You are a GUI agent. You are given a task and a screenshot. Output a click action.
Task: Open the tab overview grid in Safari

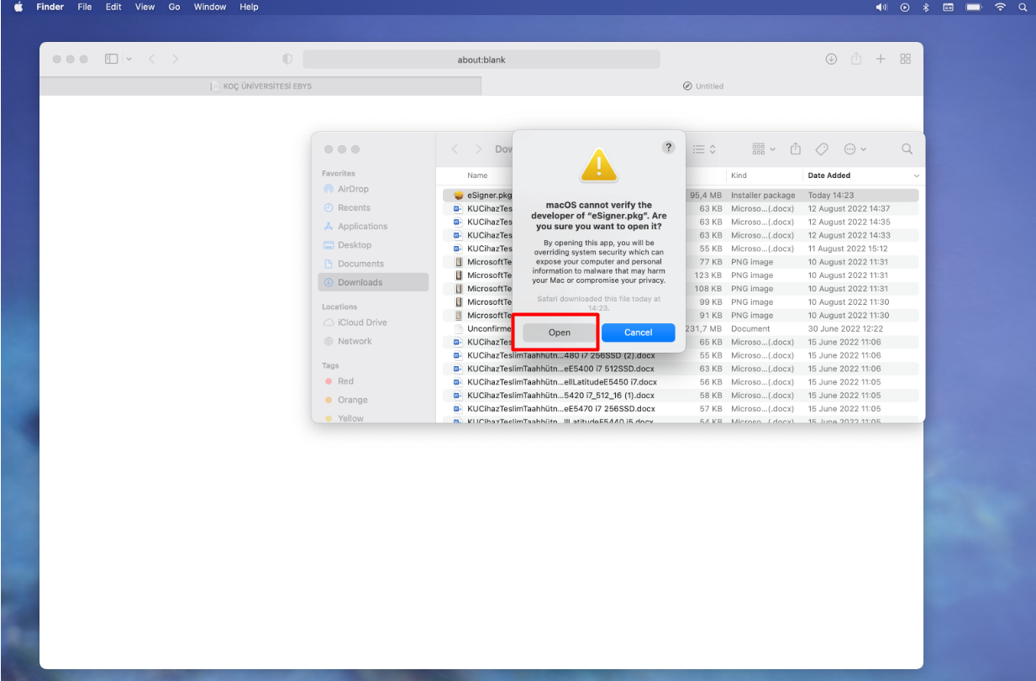[x=905, y=59]
